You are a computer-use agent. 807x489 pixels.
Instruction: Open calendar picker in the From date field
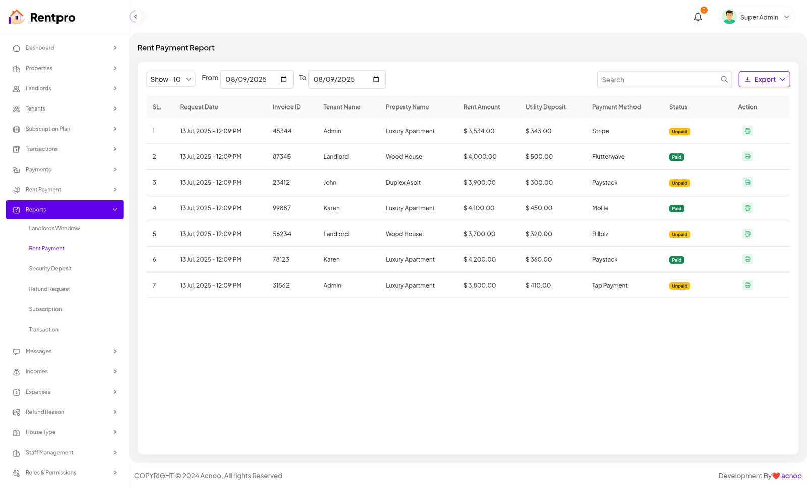tap(283, 80)
